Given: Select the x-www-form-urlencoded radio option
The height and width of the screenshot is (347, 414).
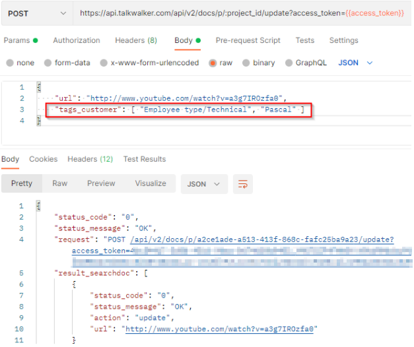Looking at the screenshot, I should pos(104,63).
